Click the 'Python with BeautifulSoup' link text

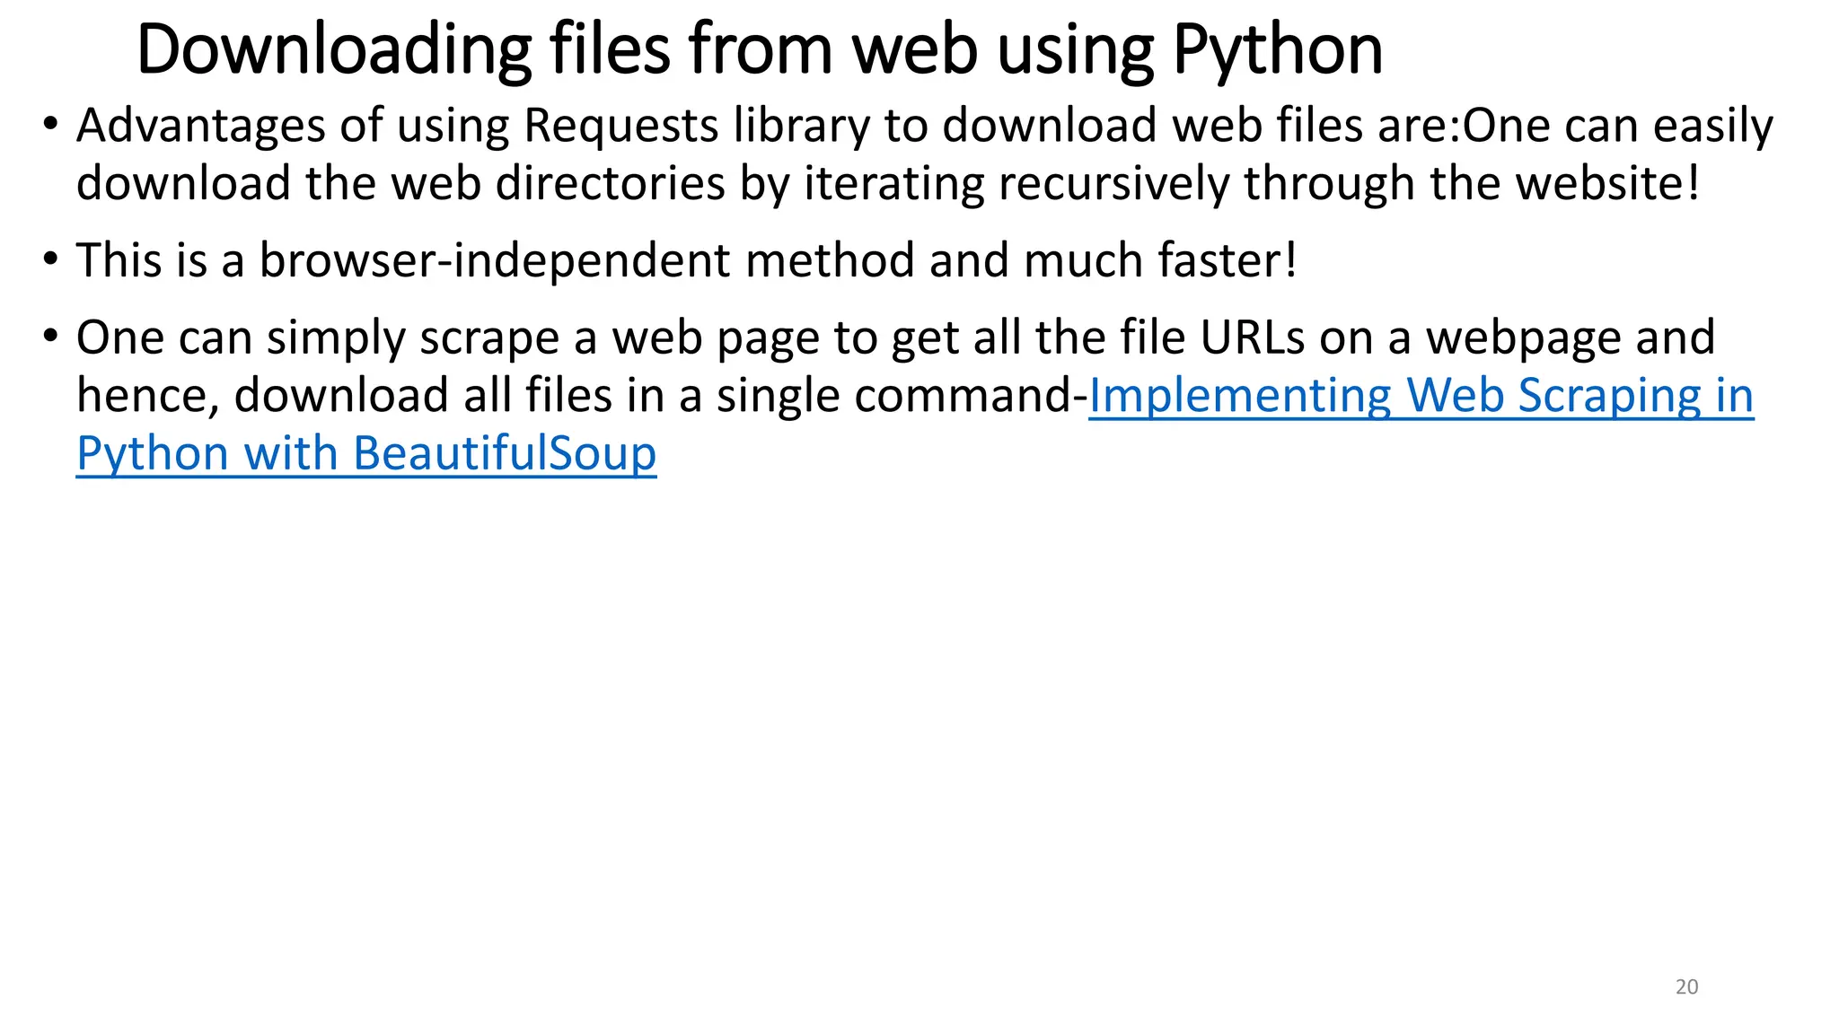[x=366, y=453]
